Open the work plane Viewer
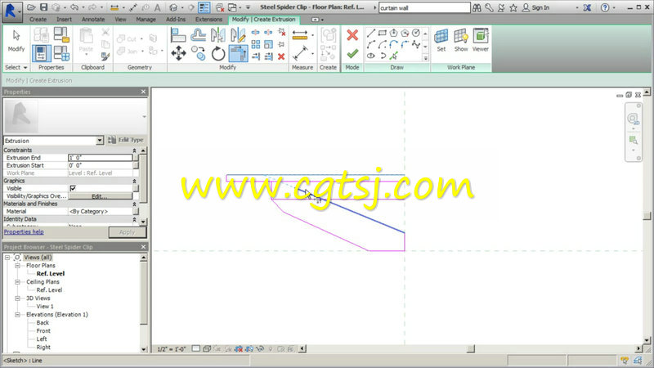This screenshot has height=368, width=654. click(481, 40)
